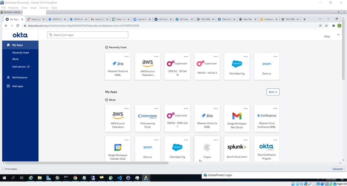Launch Atlassian Cloud Confluence SAML
Viewport: 347px width, 186px height.
(266, 118)
